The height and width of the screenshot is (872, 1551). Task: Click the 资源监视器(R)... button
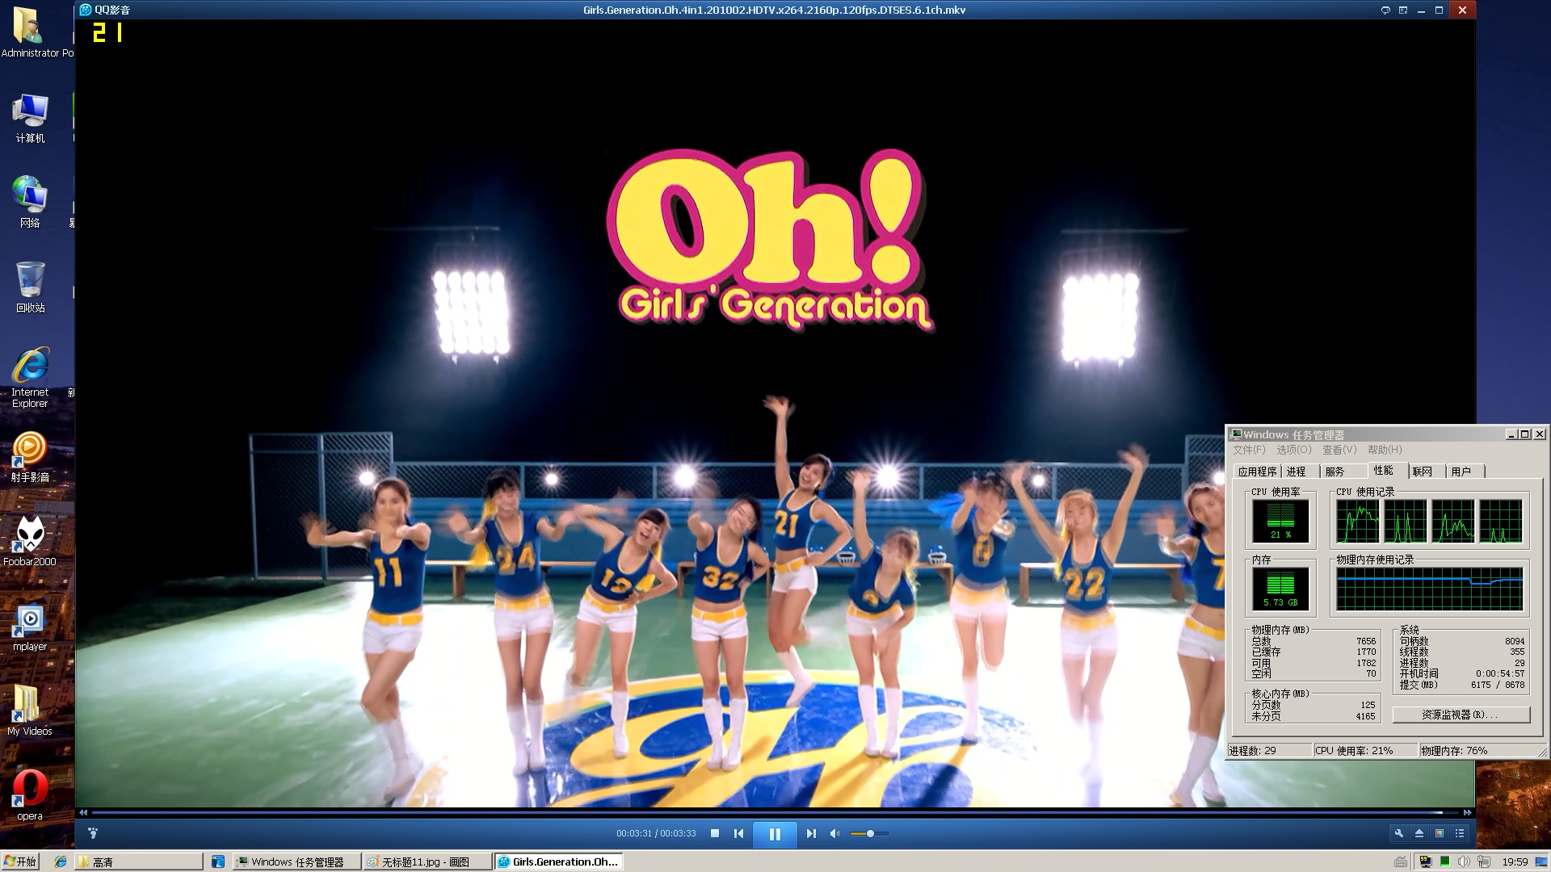click(x=1461, y=715)
